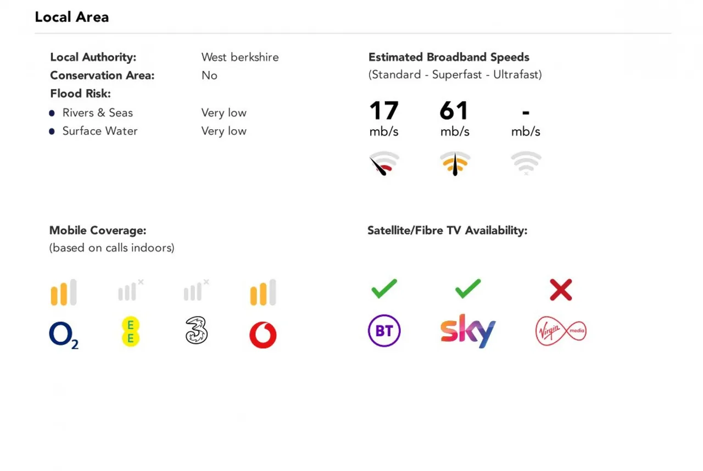
Task: Click the red cross above Virgin Media
Action: [561, 290]
